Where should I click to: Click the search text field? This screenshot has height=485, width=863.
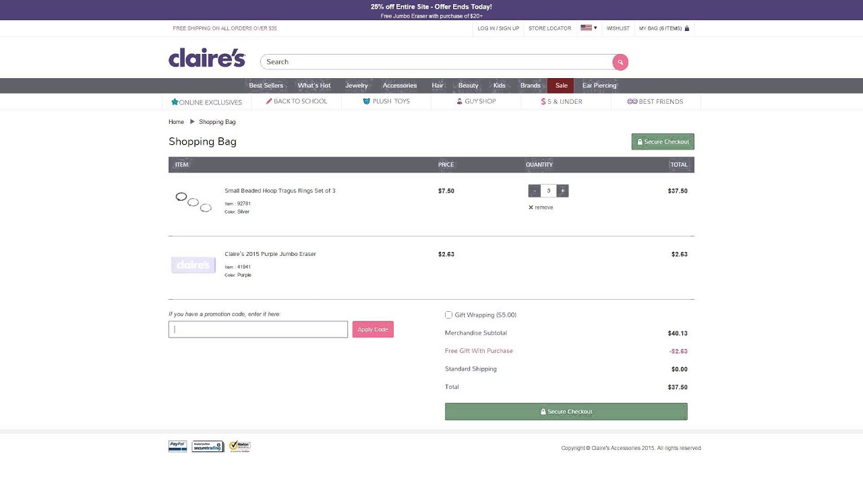[437, 62]
